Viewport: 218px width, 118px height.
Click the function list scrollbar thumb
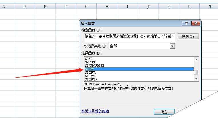196,72
